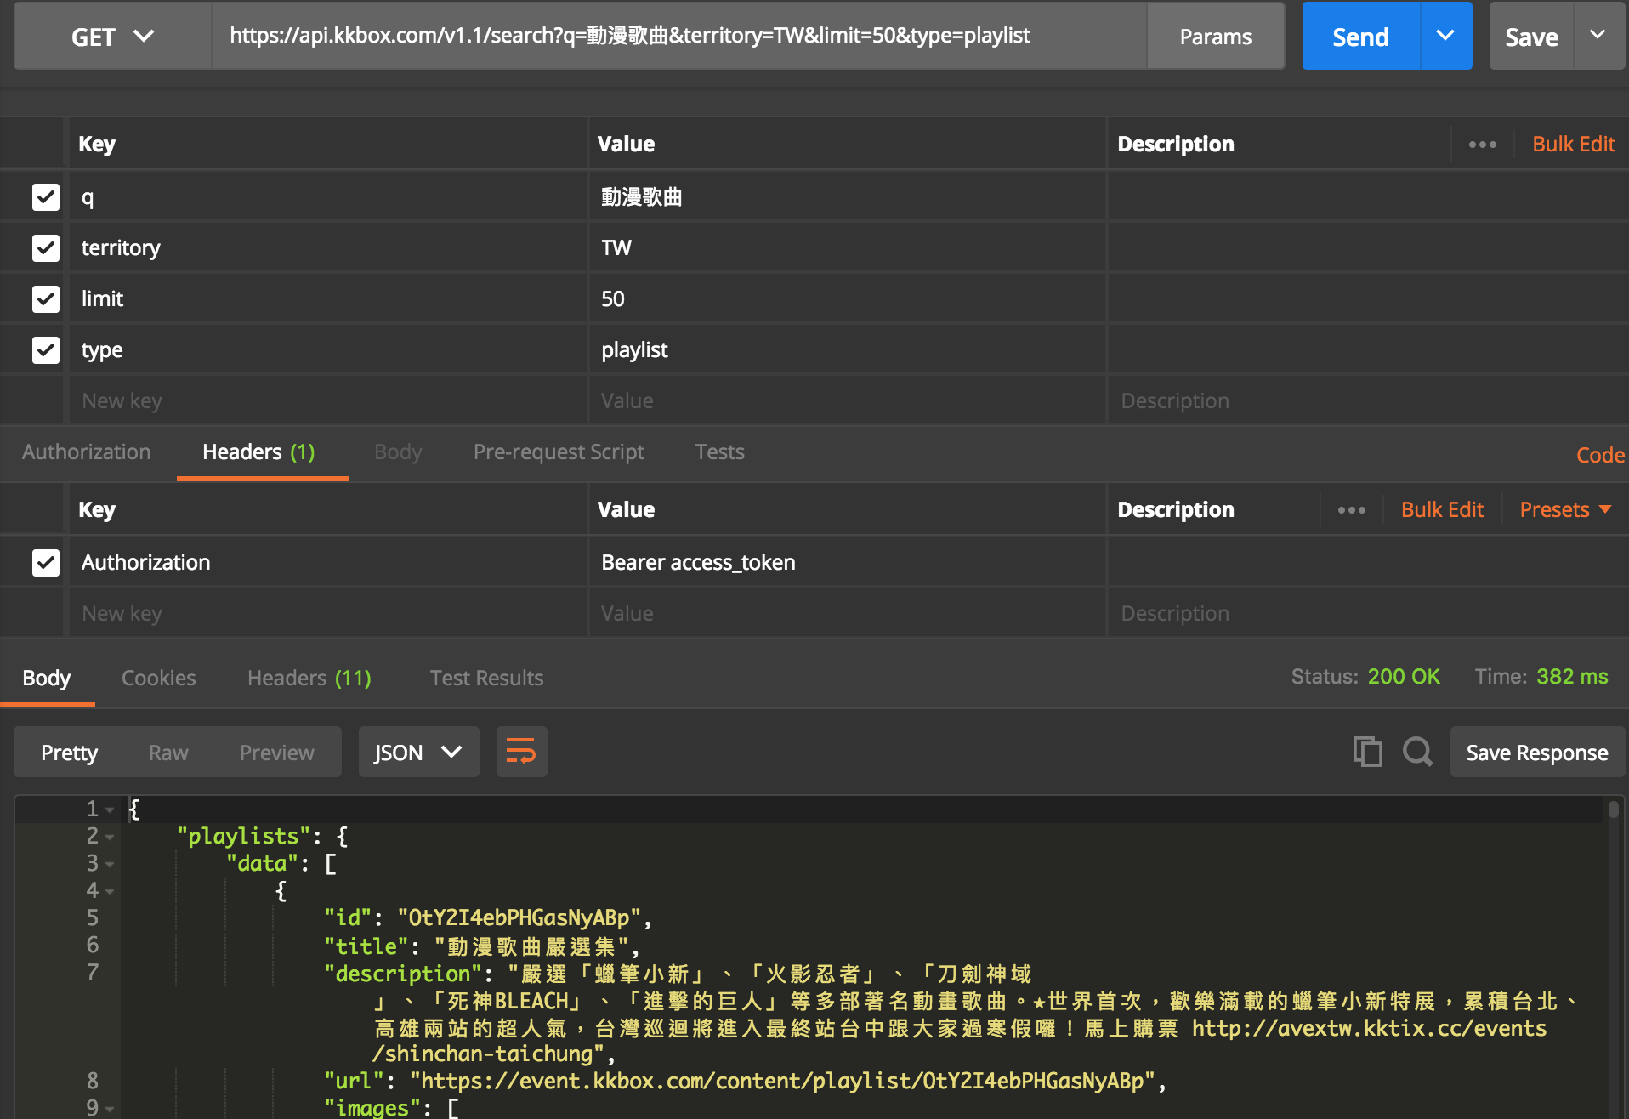1629x1119 pixels.
Task: Click the 382 ms response time
Action: click(1572, 677)
